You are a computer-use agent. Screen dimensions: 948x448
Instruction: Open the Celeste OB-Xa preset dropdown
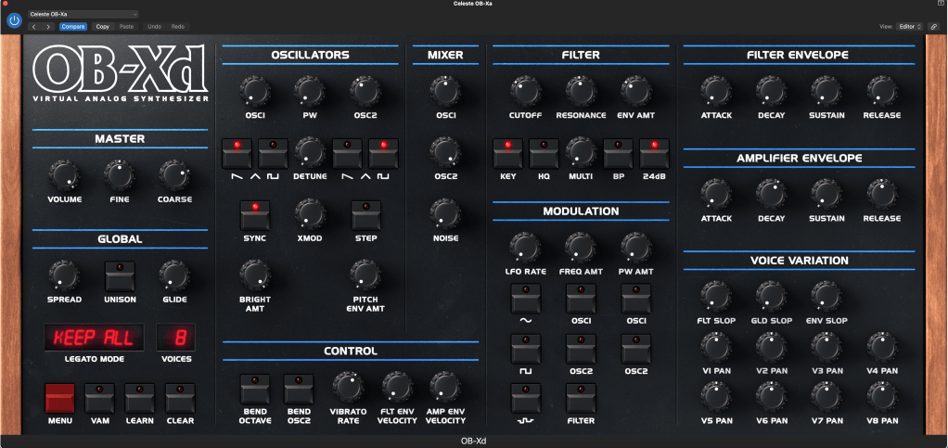pos(83,14)
